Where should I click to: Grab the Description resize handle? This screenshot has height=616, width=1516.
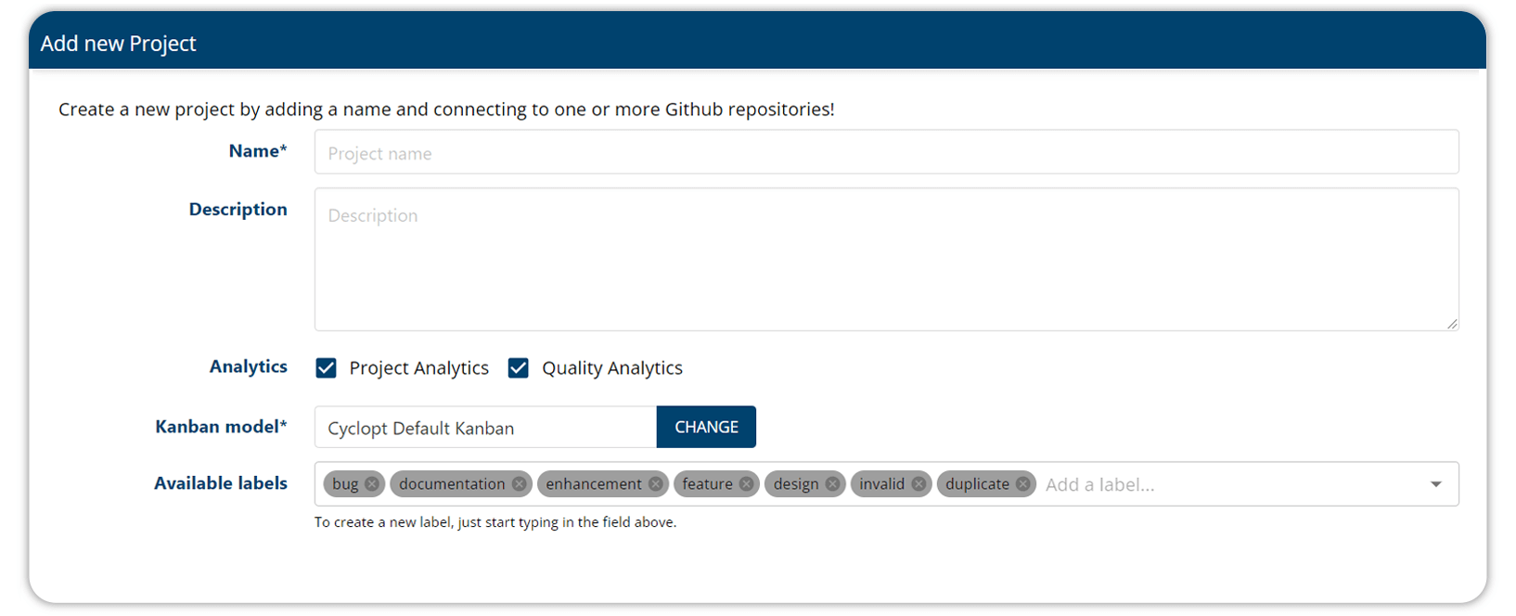(x=1452, y=324)
